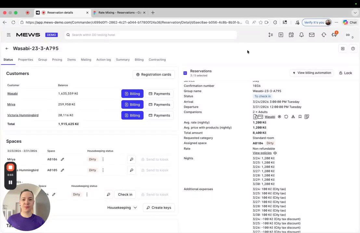Stop the screen recording with red button
Screen dimensions: 360x233
click(10, 167)
